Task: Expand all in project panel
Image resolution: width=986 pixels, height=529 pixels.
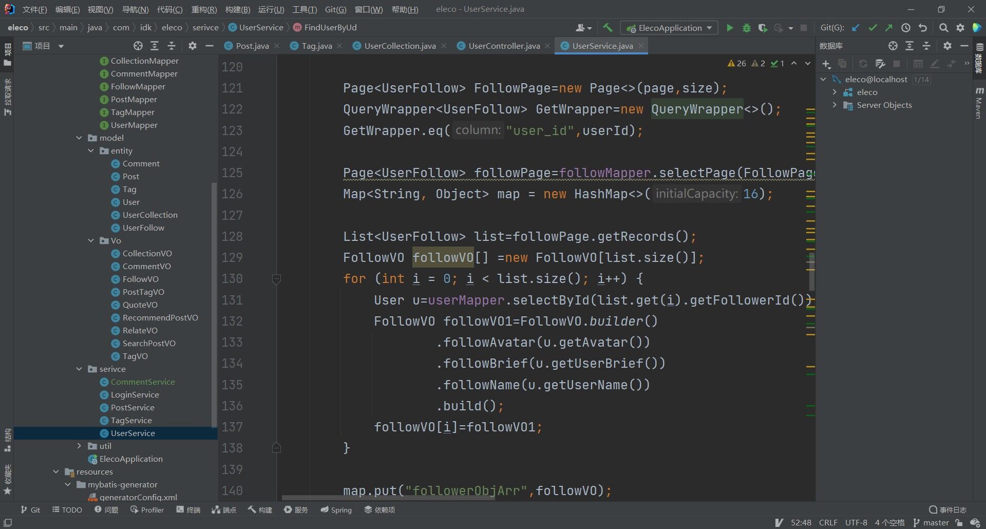Action: click(155, 46)
